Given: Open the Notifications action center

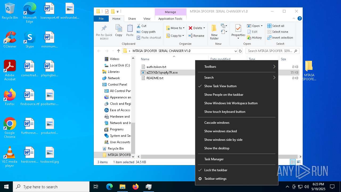Looking at the screenshot, I should point(332,187).
